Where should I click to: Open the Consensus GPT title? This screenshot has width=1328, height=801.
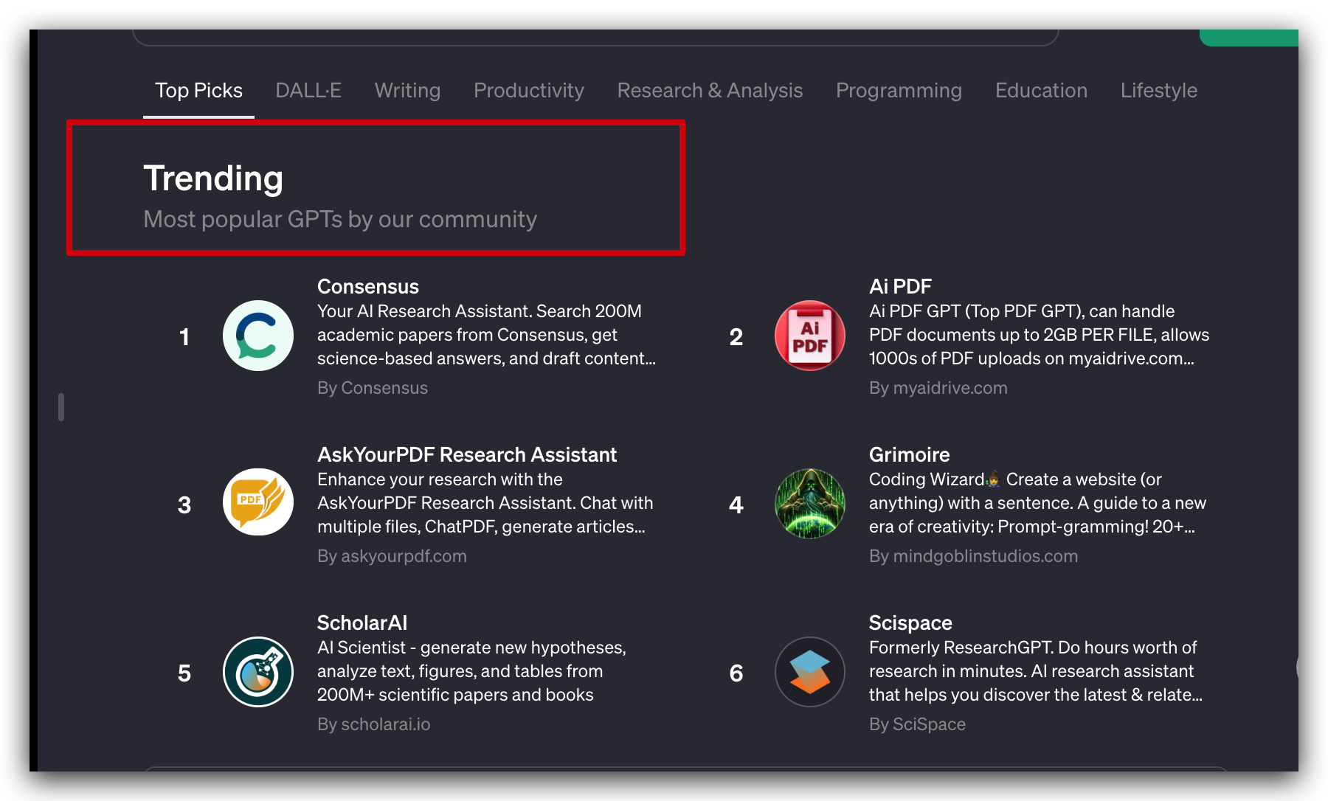[x=368, y=287]
